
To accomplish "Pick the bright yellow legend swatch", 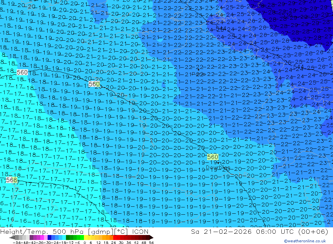I will click(86, 237).
